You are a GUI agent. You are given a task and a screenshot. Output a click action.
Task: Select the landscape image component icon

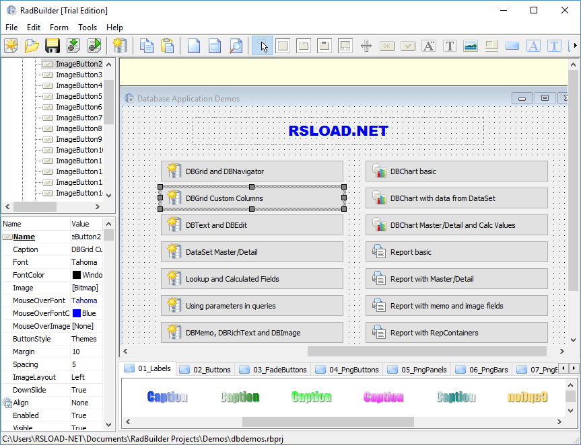tap(471, 46)
